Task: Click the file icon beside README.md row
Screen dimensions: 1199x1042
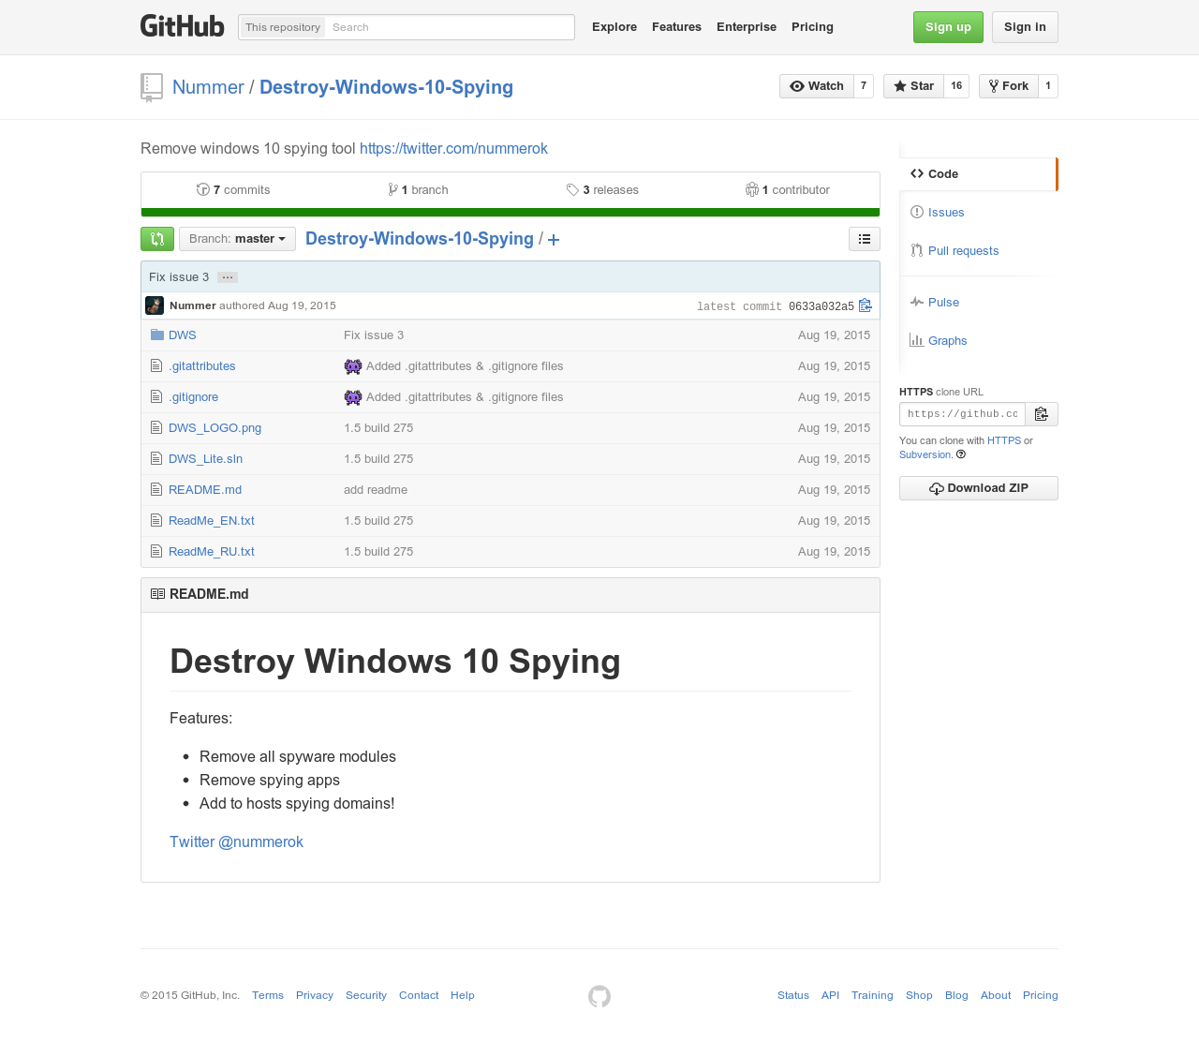Action: point(156,490)
